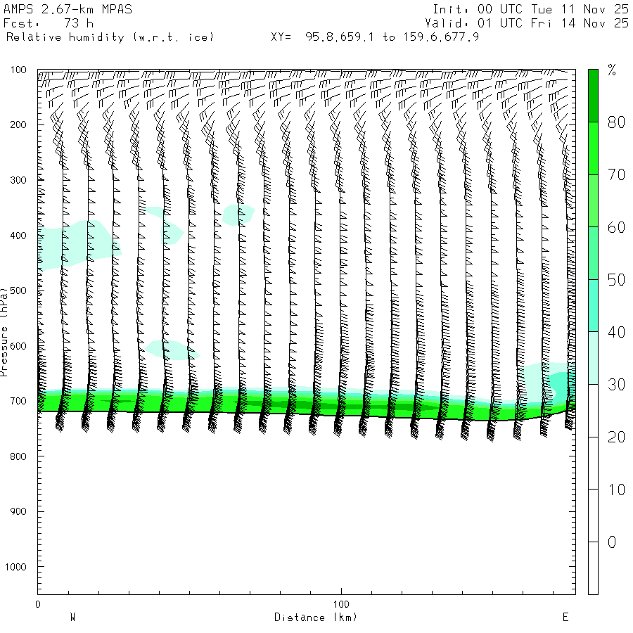Screen dimensions: 633x633
Task: Click the title text 'AMPS 2.67-km MPAS'
Action: (x=68, y=9)
